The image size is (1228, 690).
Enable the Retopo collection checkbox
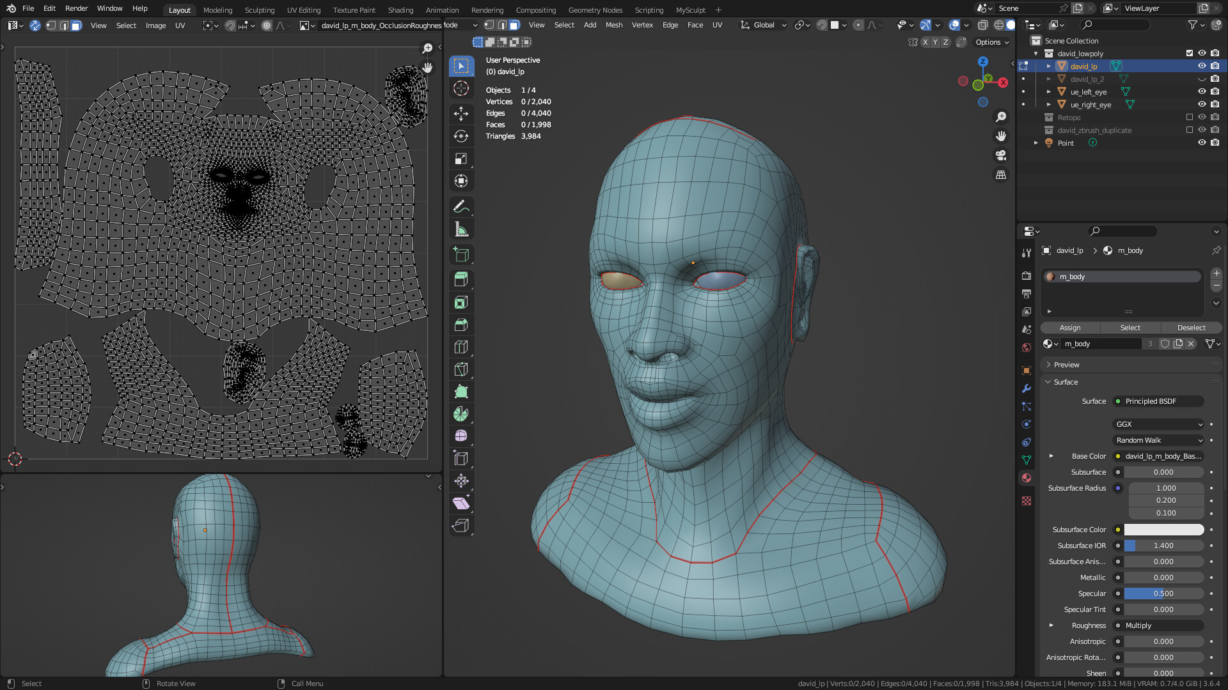1189,117
